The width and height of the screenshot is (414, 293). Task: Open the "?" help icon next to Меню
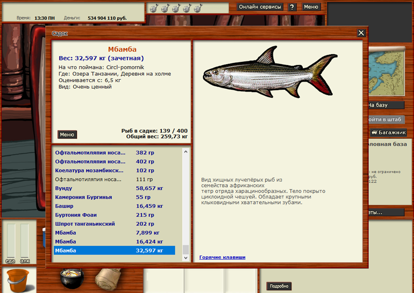[292, 7]
